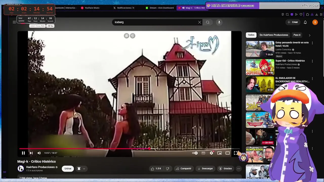The image size is (324, 182).
Task: Open YouTube hamburger guide menu
Action: coord(14,22)
